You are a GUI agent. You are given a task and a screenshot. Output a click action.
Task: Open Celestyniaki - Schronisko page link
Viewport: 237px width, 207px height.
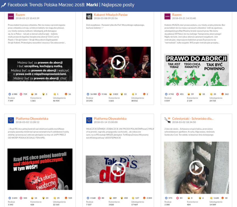pyautogui.click(x=193, y=119)
